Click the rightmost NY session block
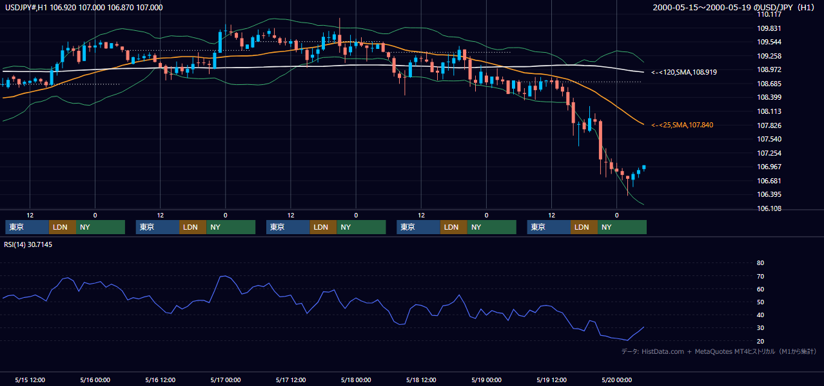 (x=622, y=227)
